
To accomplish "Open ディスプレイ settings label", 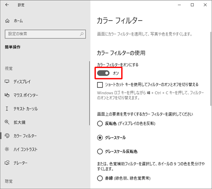I will tap(22, 82).
